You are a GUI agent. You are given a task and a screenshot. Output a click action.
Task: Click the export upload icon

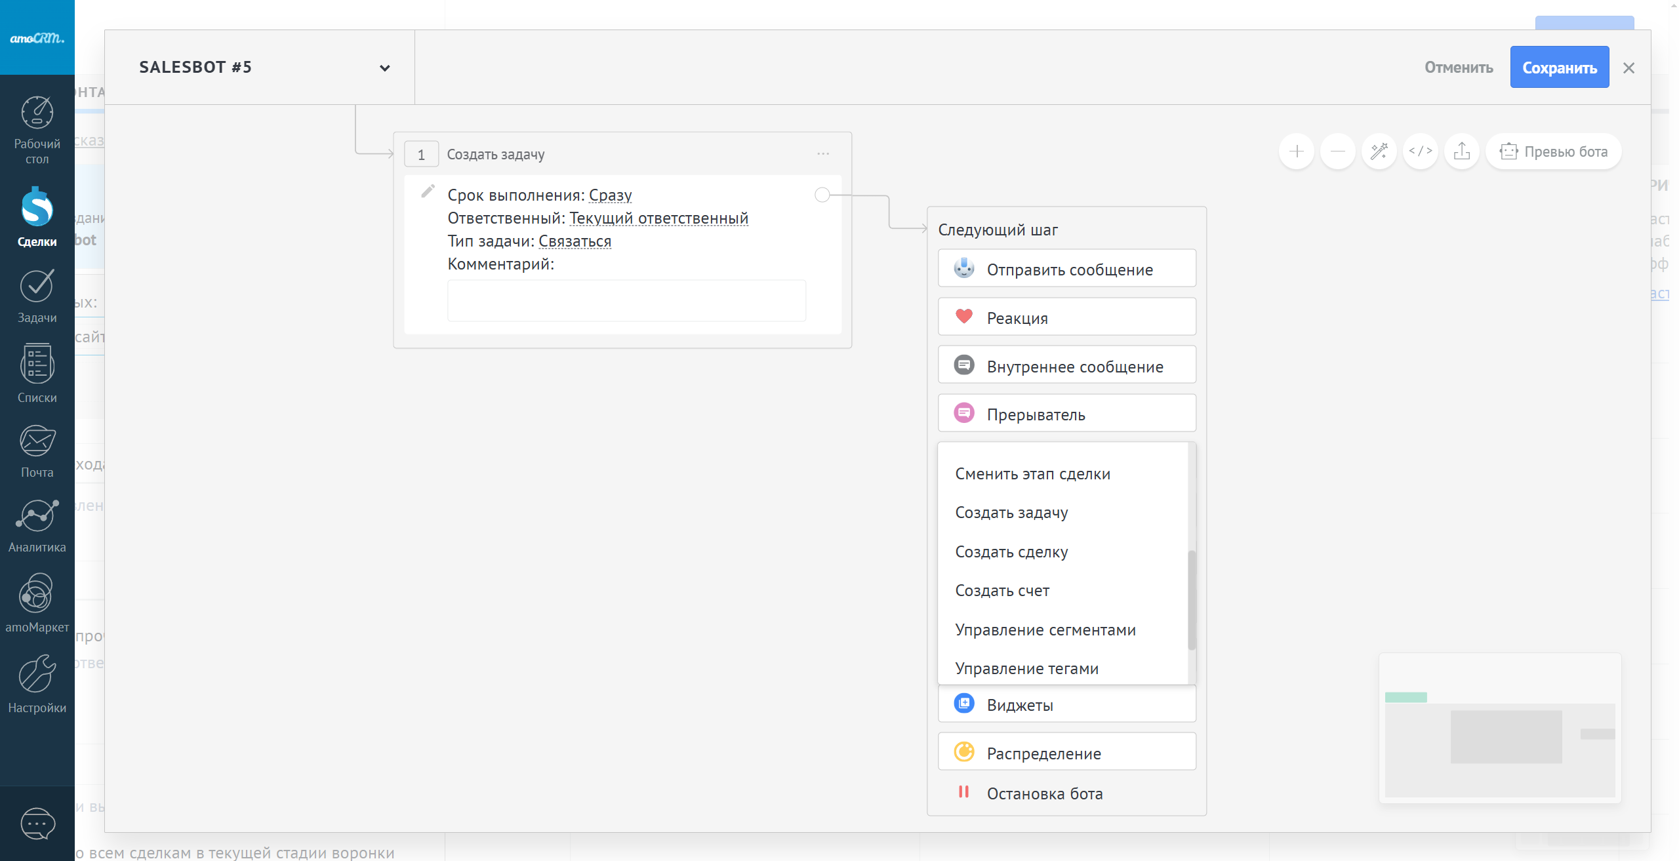1461,151
